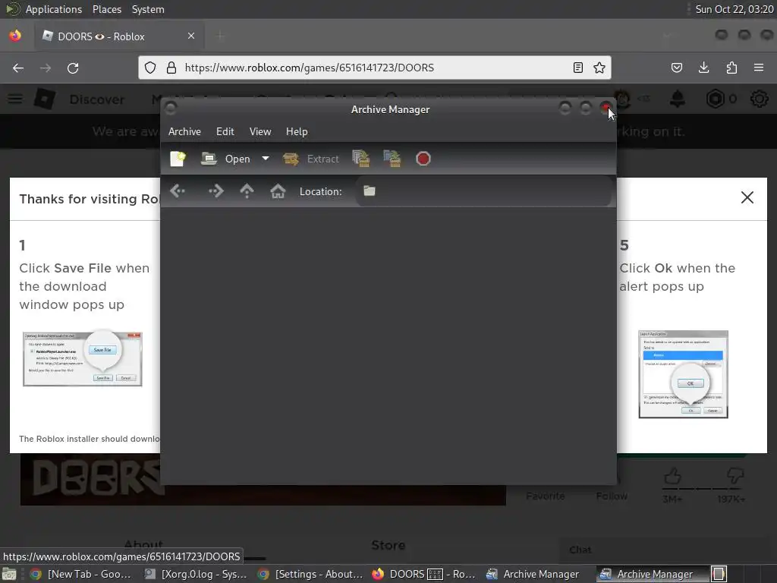
Task: Switch to Xorg.0.log taskbar window
Action: click(x=196, y=574)
